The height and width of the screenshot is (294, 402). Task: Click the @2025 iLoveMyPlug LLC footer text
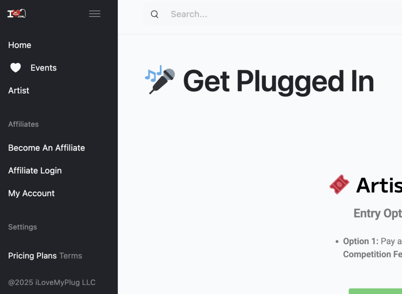[x=52, y=283]
